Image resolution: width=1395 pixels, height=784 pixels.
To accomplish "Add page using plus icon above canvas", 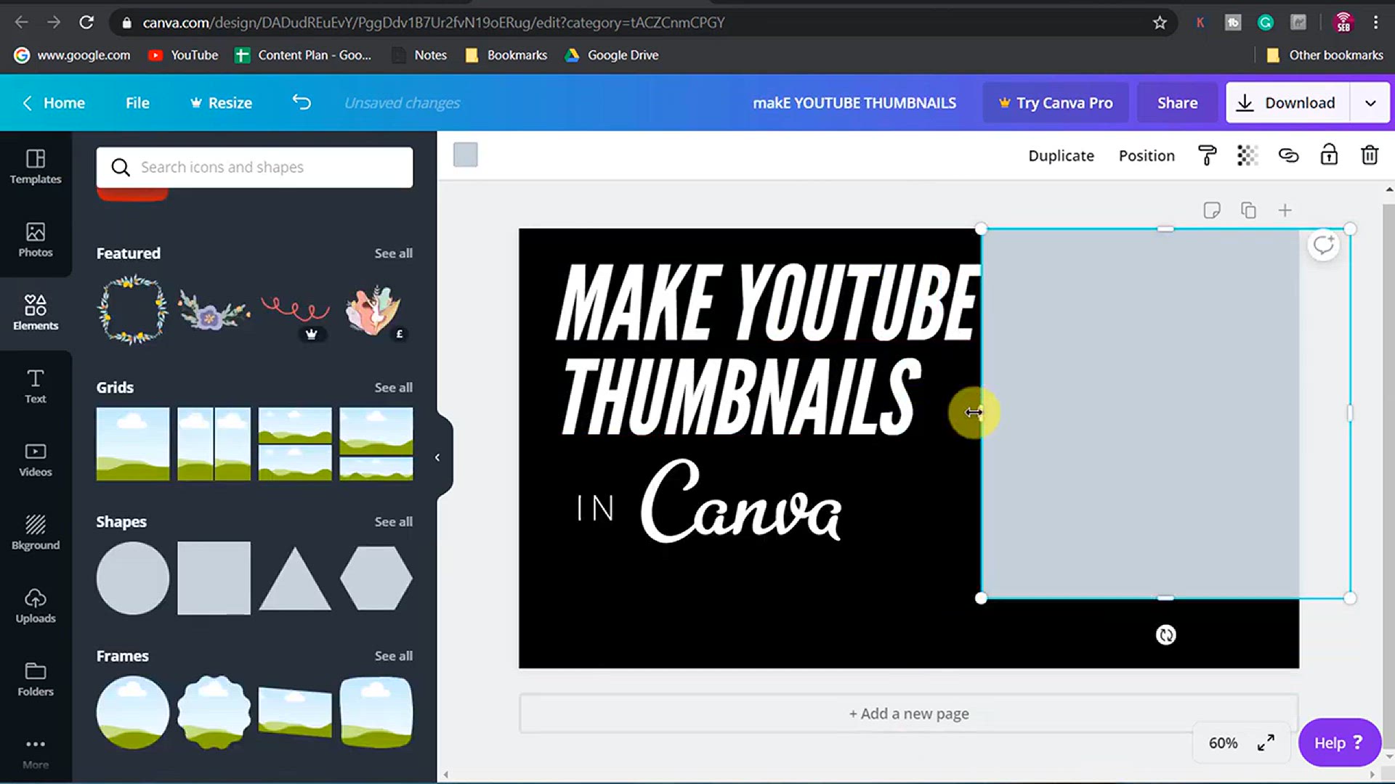I will click(x=1285, y=211).
